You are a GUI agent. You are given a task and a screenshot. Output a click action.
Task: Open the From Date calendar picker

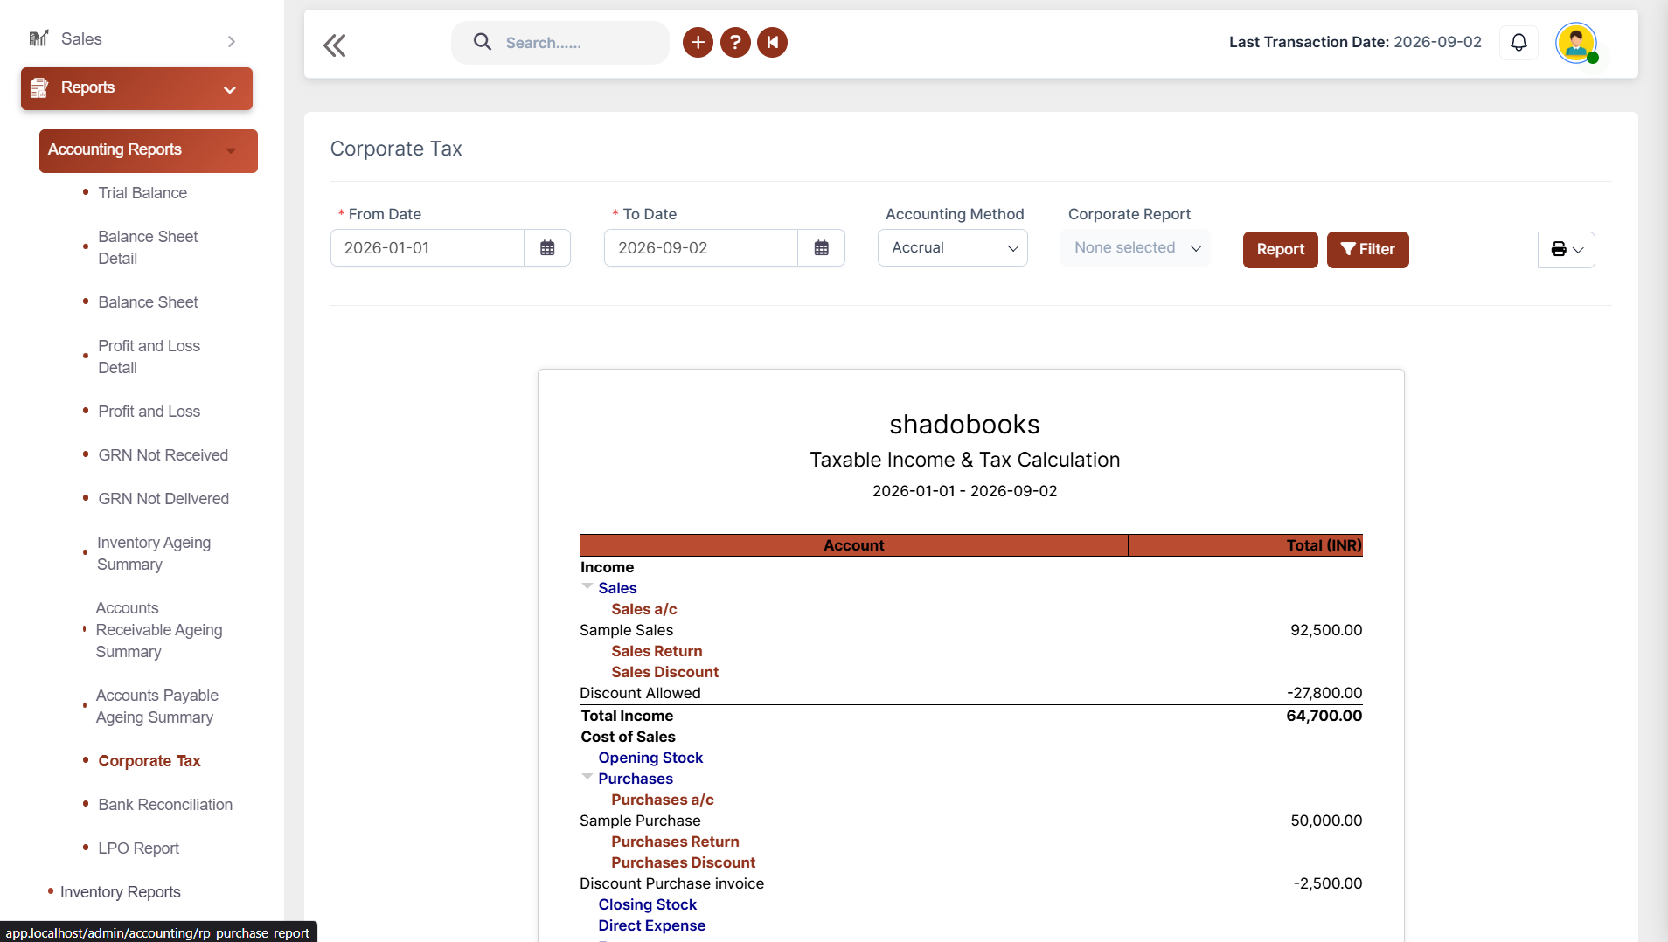click(x=547, y=248)
